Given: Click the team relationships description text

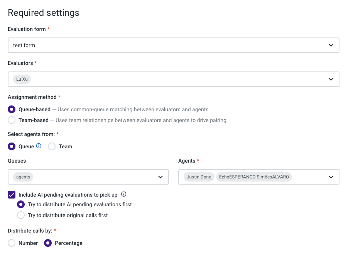Looking at the screenshot, I should click(142, 120).
